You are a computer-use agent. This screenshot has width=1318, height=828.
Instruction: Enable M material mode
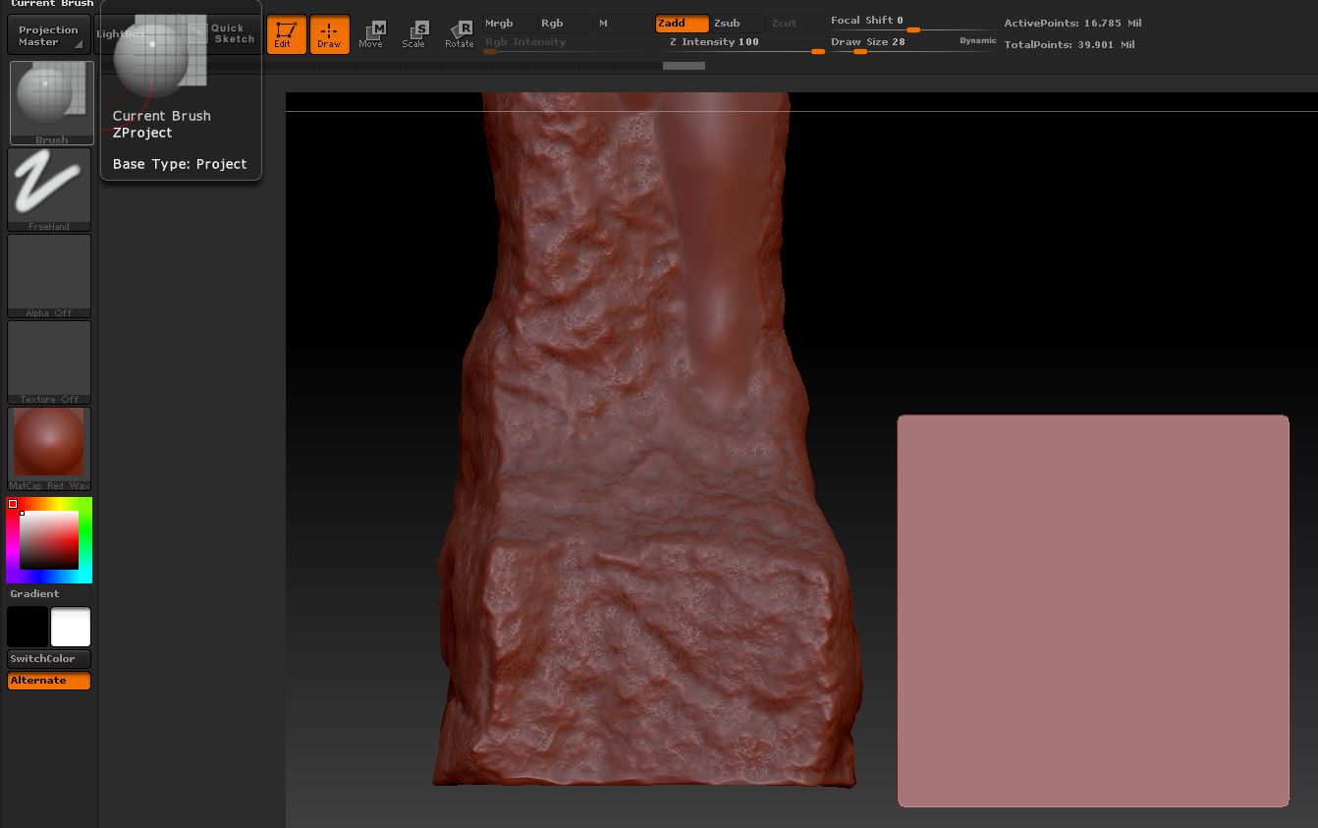[x=623, y=23]
